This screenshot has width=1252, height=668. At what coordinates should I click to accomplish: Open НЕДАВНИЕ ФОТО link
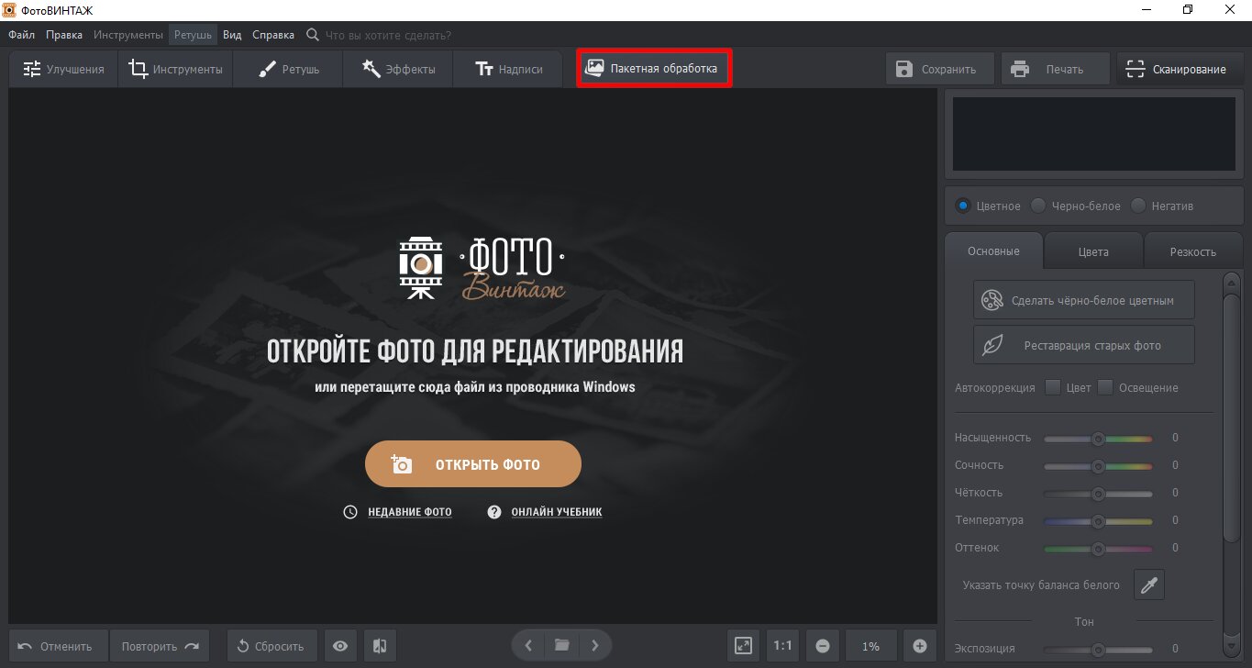point(409,512)
